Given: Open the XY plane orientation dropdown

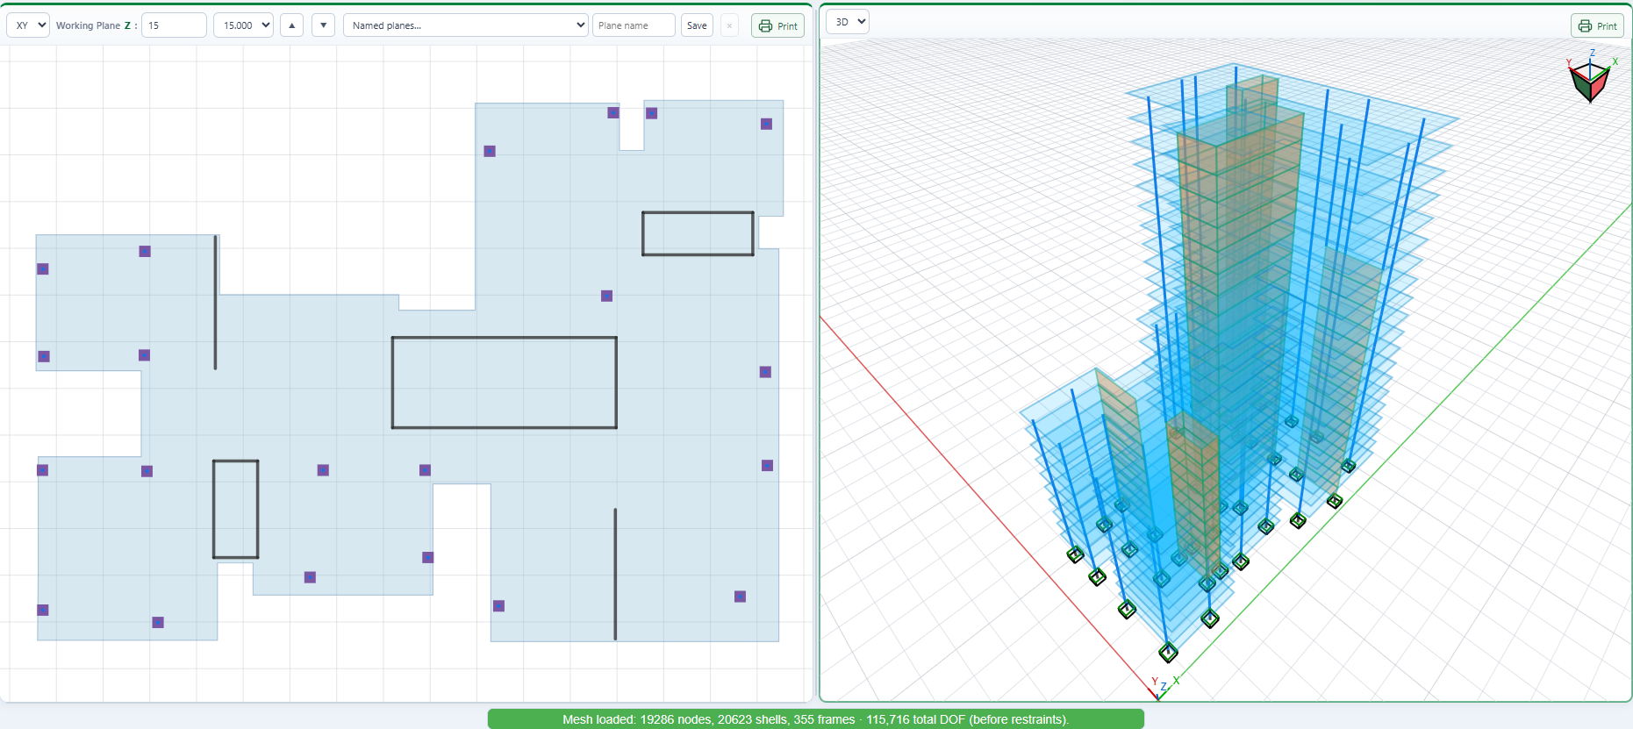Looking at the screenshot, I should coord(28,25).
